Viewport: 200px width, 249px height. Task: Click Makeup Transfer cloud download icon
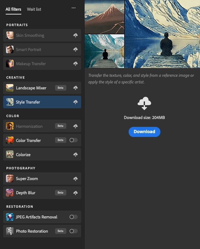click(75, 64)
